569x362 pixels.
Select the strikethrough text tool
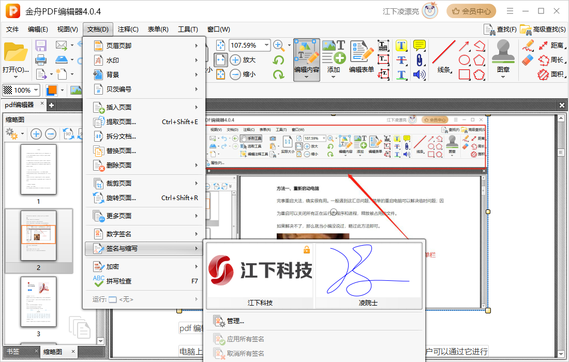point(401,60)
